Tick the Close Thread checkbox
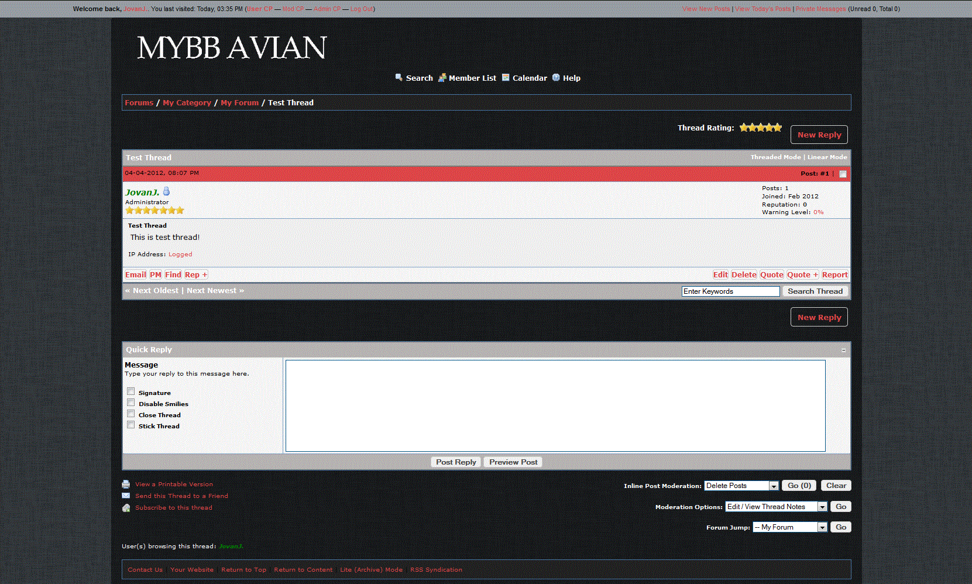This screenshot has width=972, height=584. [131, 414]
